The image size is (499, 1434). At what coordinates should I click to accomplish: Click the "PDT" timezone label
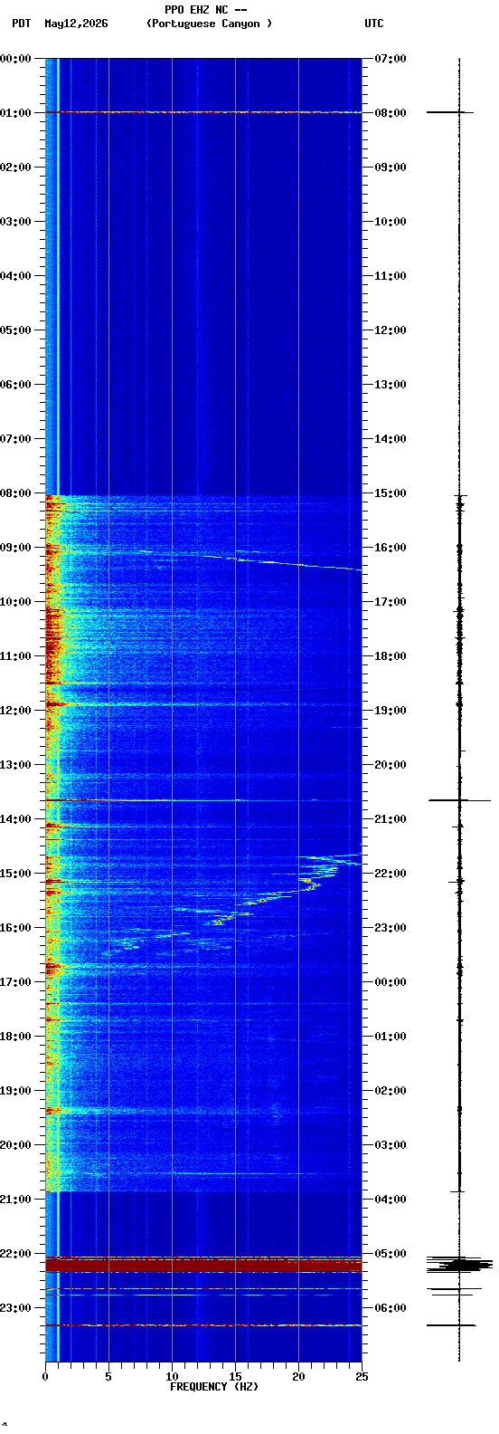22,24
